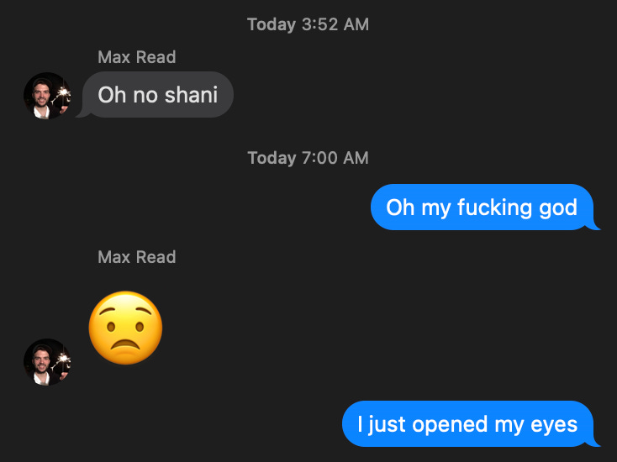Screen dimensions: 617x462
Task: Click Max Read's avatar beside "Oh no shani"
Action: point(47,96)
